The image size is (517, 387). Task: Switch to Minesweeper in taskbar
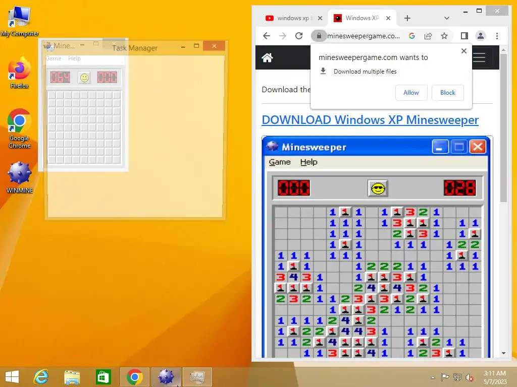point(166,377)
